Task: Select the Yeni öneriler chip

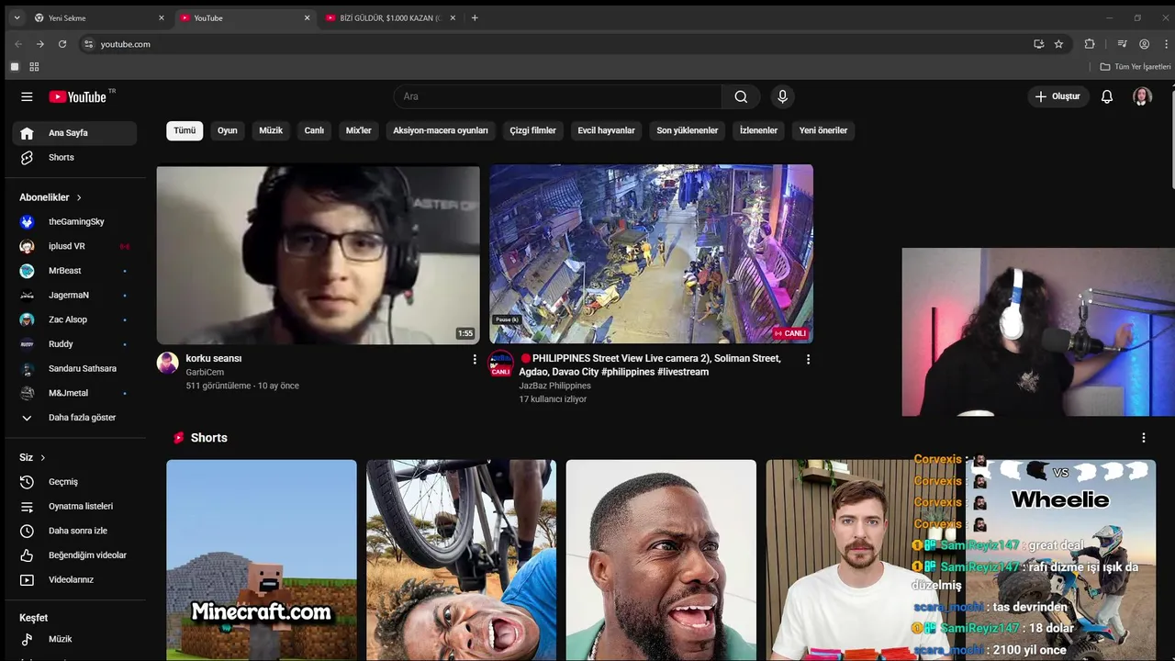Action: (x=823, y=130)
